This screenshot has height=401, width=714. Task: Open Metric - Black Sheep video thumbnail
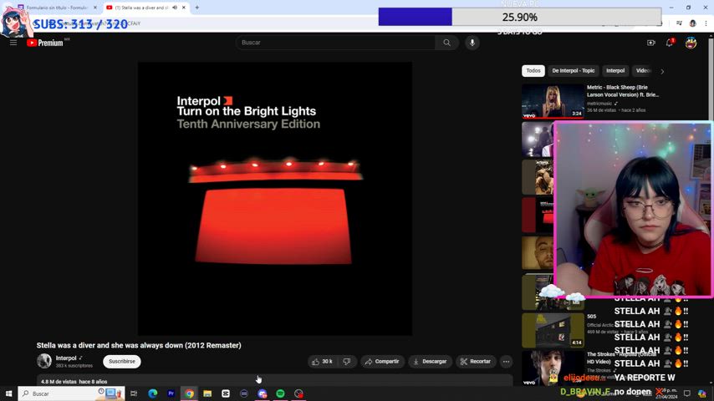click(553, 100)
